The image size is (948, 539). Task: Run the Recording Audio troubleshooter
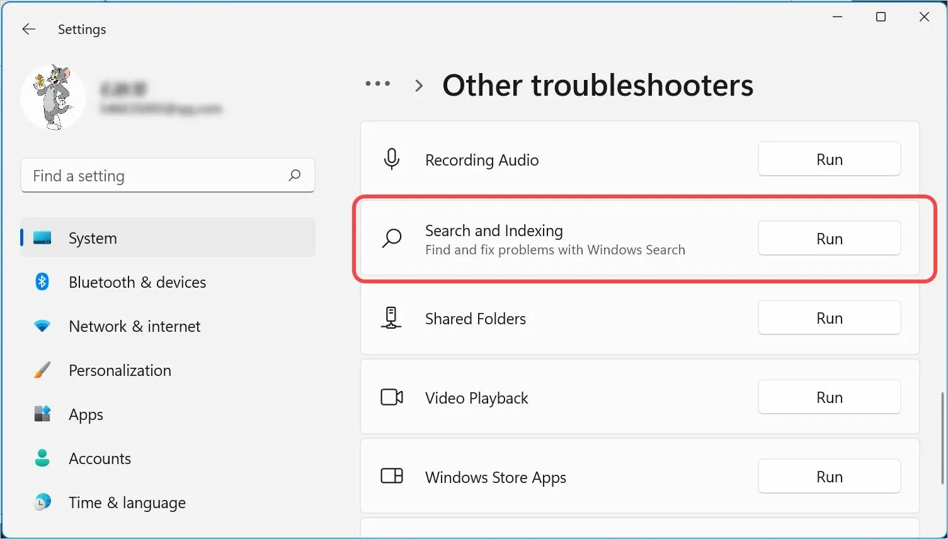click(x=829, y=159)
